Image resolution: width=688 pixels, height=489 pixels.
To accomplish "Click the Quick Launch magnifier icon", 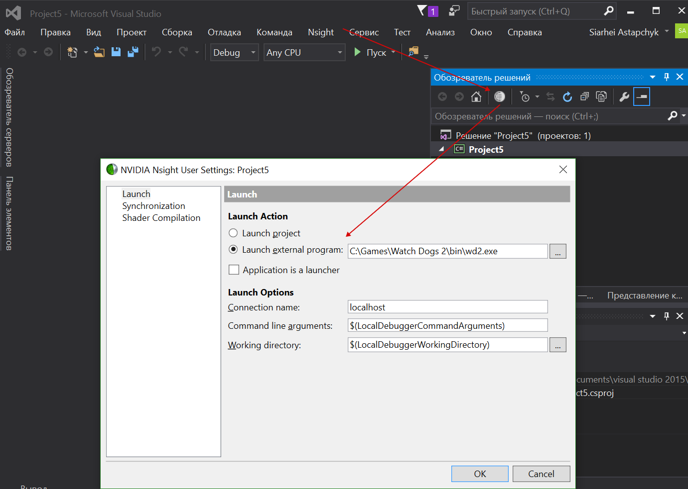I will (x=609, y=10).
